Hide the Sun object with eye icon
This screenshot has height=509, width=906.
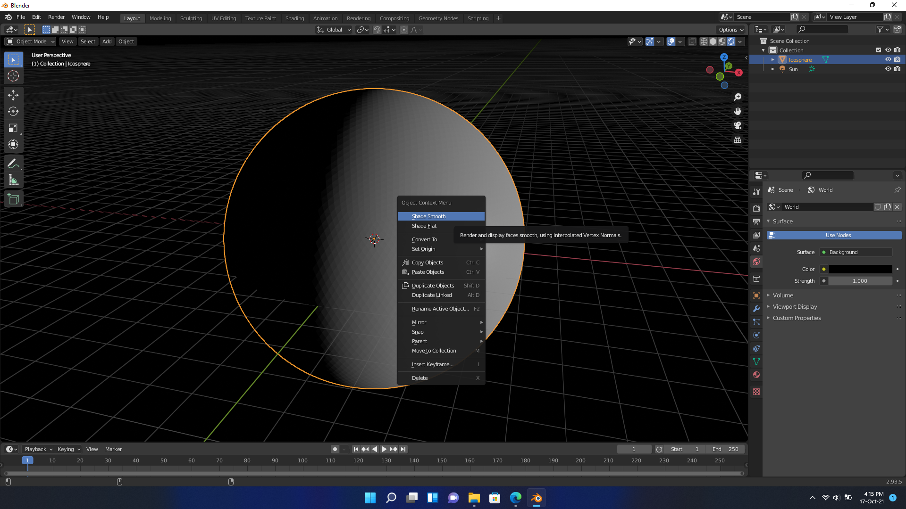click(888, 69)
